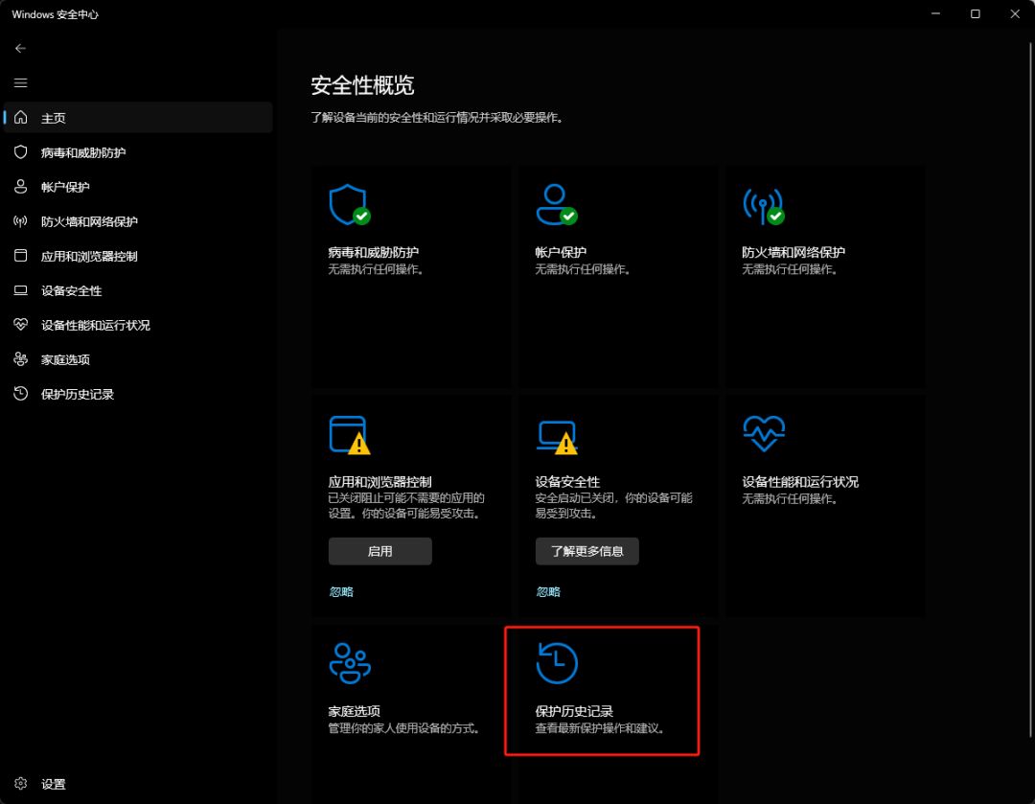Image resolution: width=1035 pixels, height=804 pixels.
Task: Click the antenna icon beside 防火墙和网络保护 in sidebar
Action: pos(21,221)
